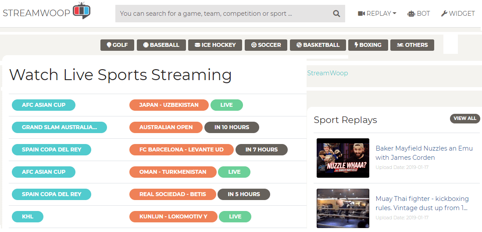The height and width of the screenshot is (232, 482).
Task: Click the Watch Live Sports Streaming heading
Action: coord(121,75)
